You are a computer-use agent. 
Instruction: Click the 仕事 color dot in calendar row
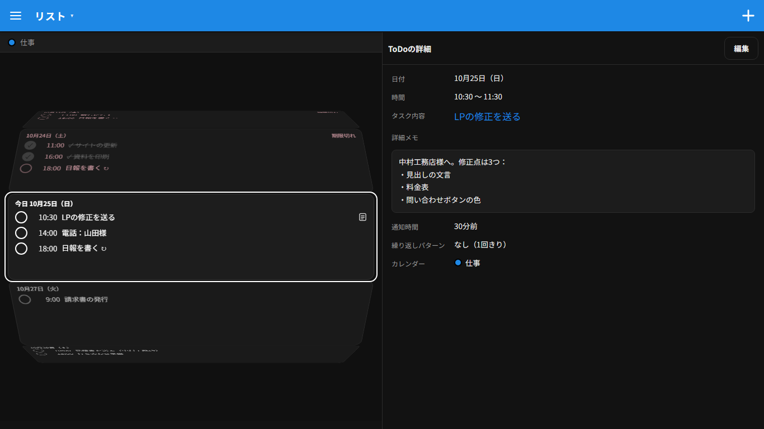(458, 263)
